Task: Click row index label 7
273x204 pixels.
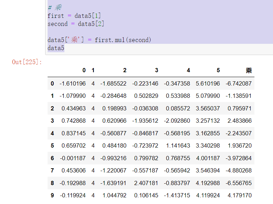Action: tap(52, 170)
